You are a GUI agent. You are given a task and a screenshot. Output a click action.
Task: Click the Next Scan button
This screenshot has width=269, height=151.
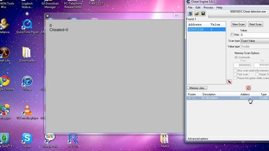pyautogui.click(x=255, y=24)
